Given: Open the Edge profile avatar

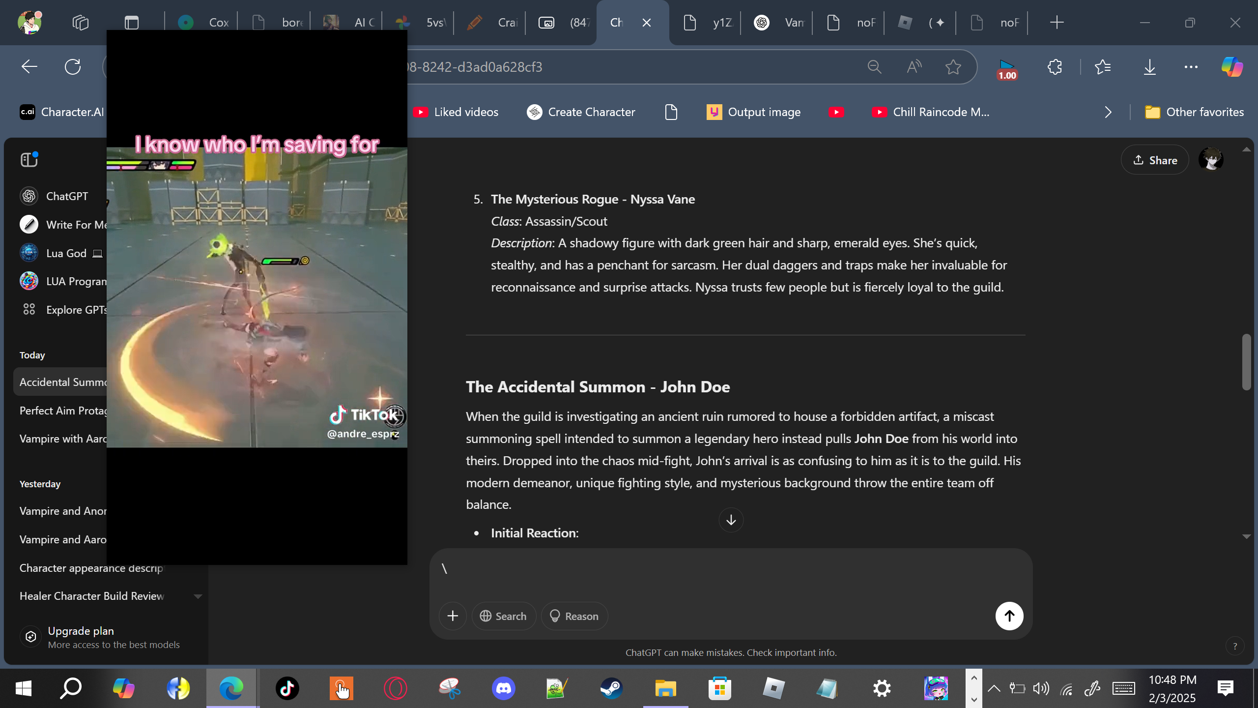Looking at the screenshot, I should click(29, 22).
